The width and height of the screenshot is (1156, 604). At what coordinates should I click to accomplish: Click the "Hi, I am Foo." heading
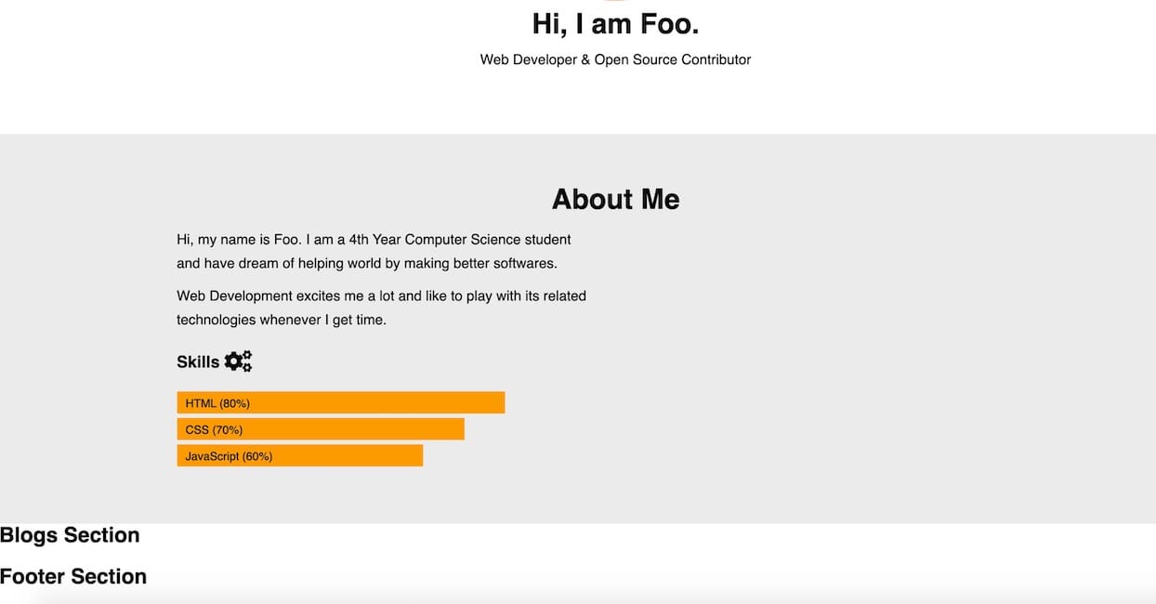615,23
